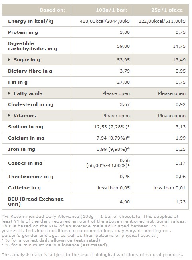Expand the Sugar in g row triangle
The image size is (192, 260).
[9, 60]
